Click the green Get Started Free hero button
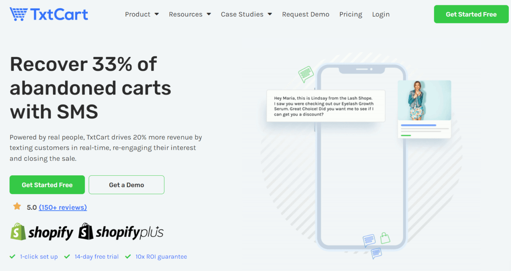Screen dimensions: 511x271 47,184
